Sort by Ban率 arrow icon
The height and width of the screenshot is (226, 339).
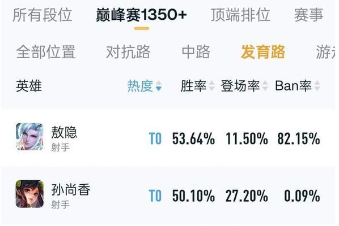pos(317,86)
